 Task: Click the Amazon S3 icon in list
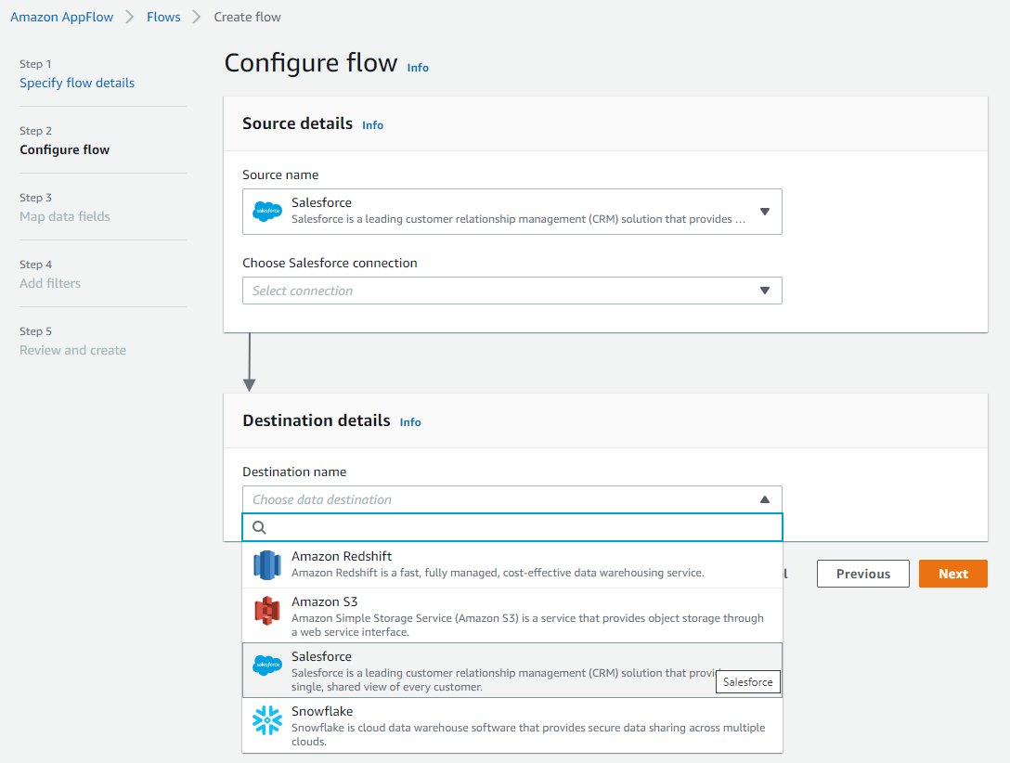pyautogui.click(x=267, y=610)
